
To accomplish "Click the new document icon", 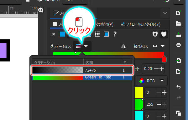I will tap(178, 13).
